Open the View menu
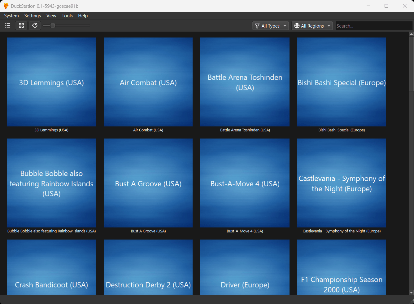414x304 pixels. pos(51,16)
